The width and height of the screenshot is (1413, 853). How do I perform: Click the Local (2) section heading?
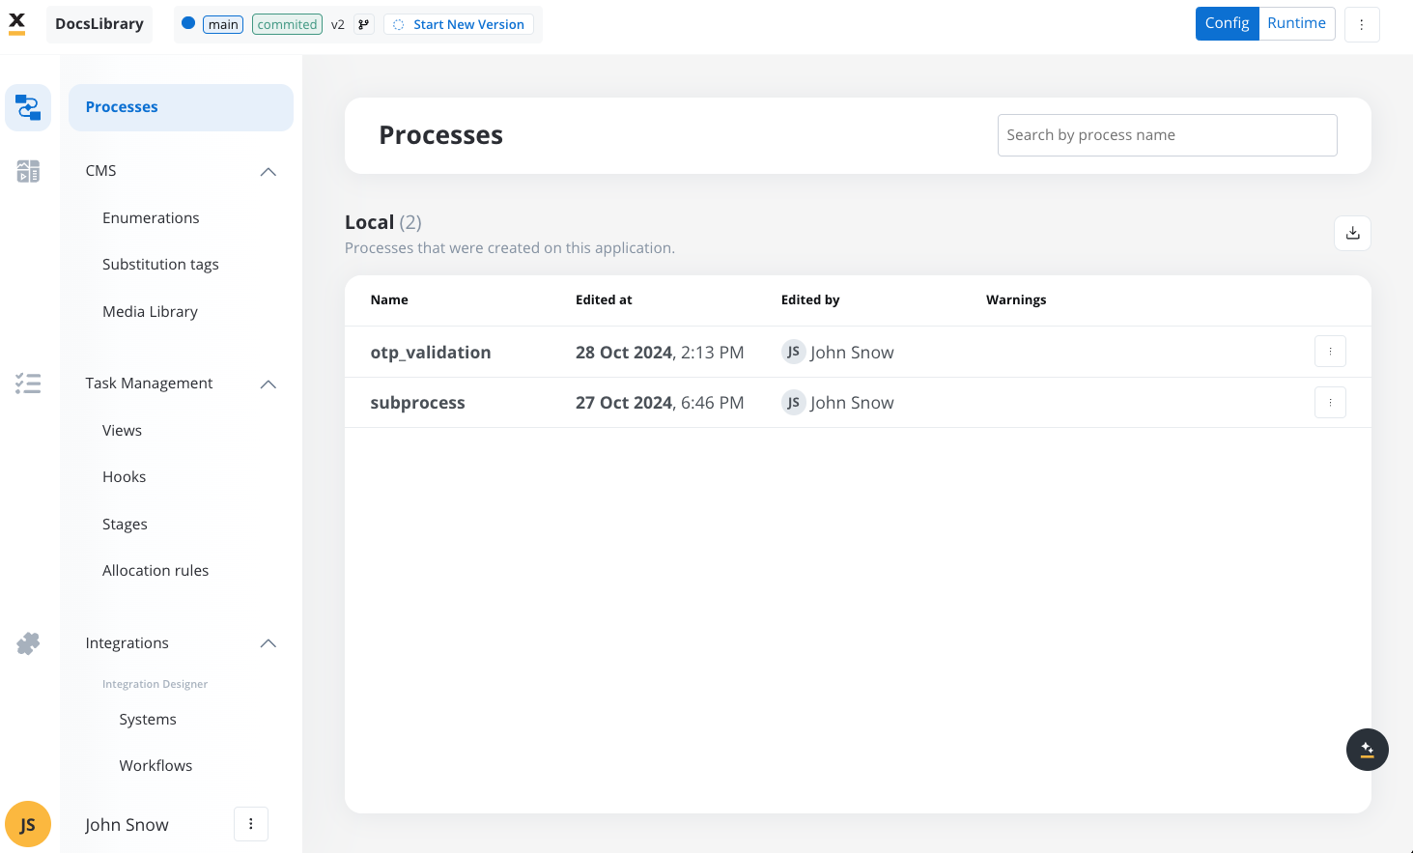click(x=382, y=222)
